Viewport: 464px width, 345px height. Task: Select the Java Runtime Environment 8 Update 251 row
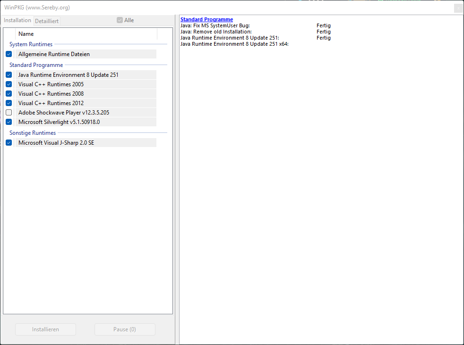point(86,74)
